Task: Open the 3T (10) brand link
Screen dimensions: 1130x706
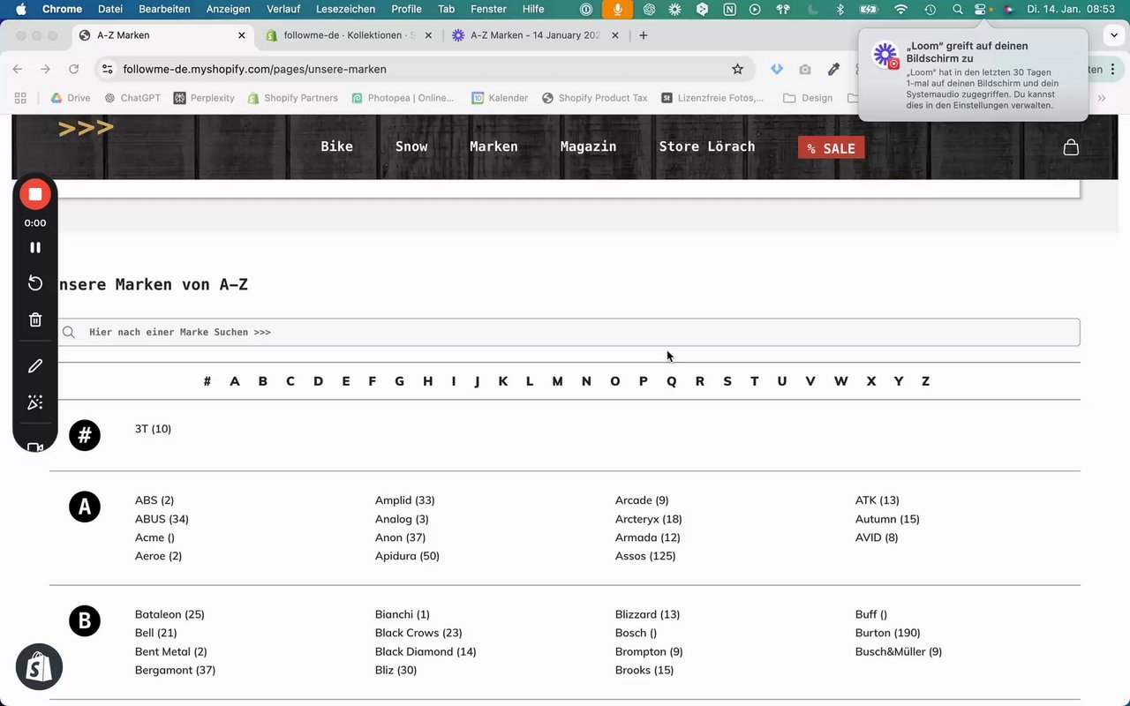Action: coord(153,429)
